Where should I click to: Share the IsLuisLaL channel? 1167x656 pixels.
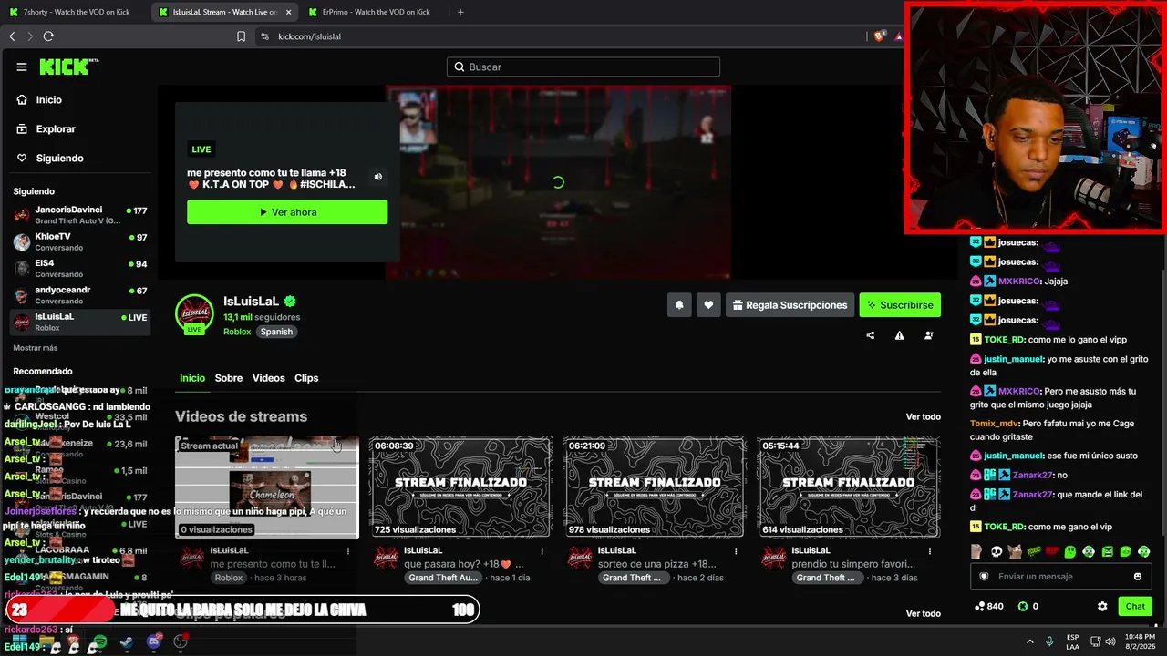870,335
